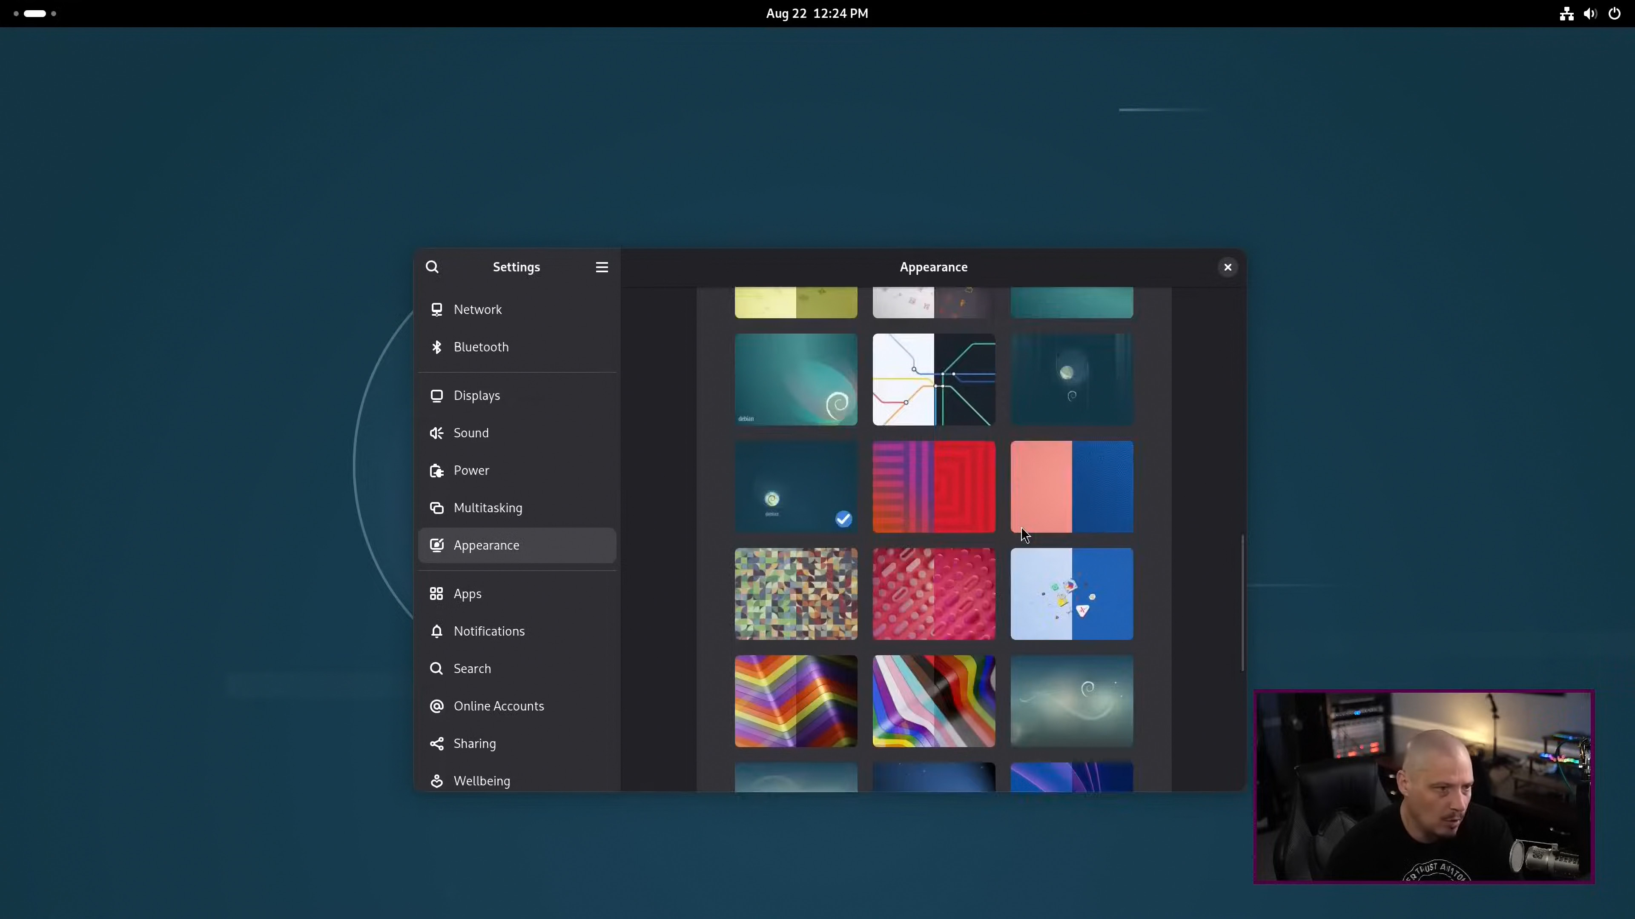Select the subway map lines wallpaper
The width and height of the screenshot is (1635, 919).
(x=934, y=379)
